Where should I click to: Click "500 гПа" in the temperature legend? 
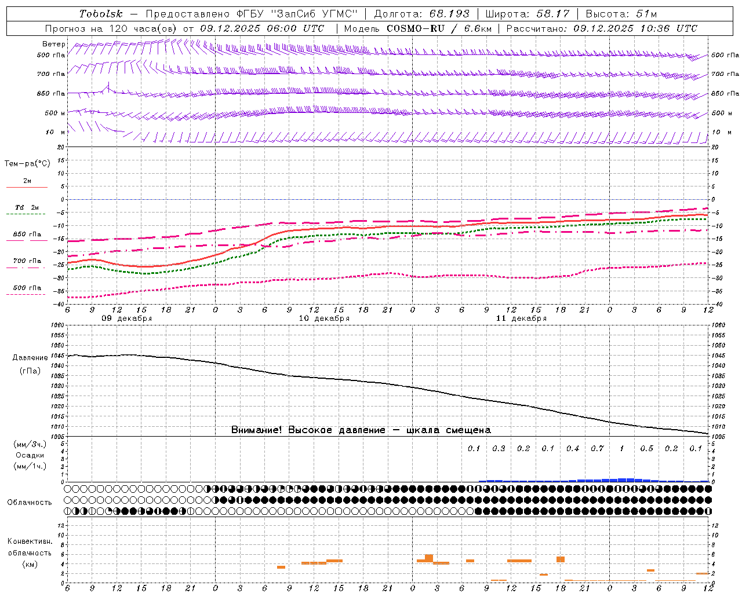pyautogui.click(x=27, y=288)
